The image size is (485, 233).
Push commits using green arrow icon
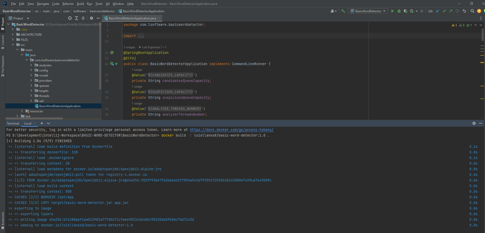pyautogui.click(x=450, y=11)
